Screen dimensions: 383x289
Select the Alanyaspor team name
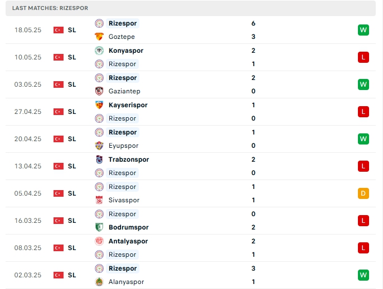[126, 282]
